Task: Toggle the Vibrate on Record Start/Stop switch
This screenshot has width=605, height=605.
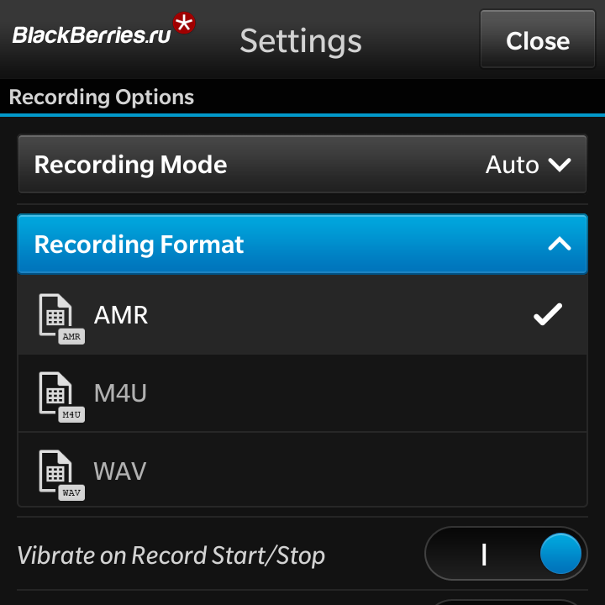Action: coord(506,555)
